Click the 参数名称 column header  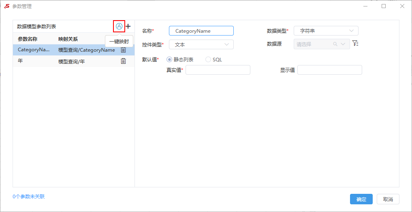point(27,39)
